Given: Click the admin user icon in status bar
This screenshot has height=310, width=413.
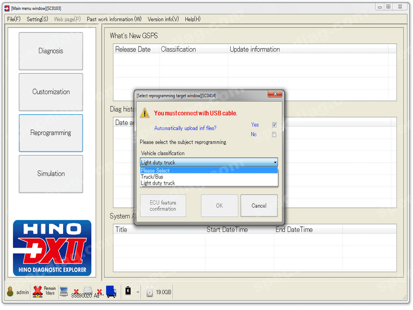Looking at the screenshot, I should [10, 291].
